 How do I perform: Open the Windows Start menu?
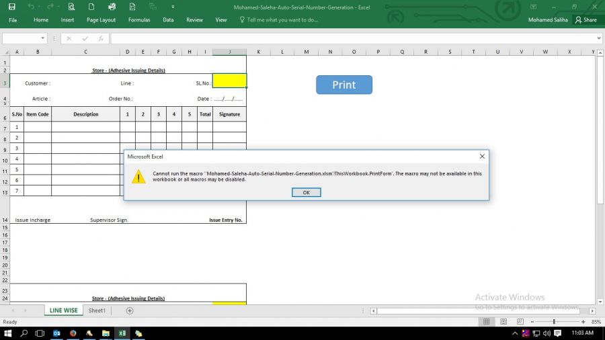point(7,333)
